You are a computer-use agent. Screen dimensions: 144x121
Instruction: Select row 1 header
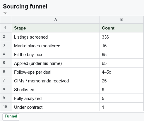coord(6,28)
